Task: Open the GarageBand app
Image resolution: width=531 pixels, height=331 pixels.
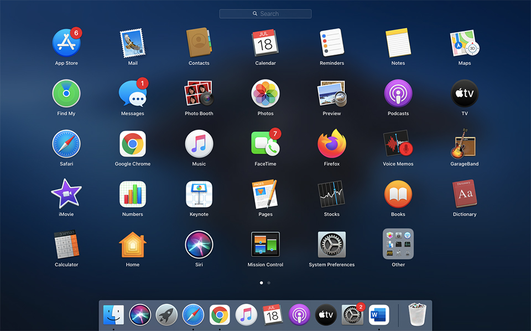Action: 465,144
